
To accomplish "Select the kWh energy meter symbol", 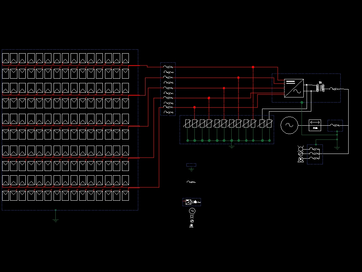I will click(x=314, y=125).
